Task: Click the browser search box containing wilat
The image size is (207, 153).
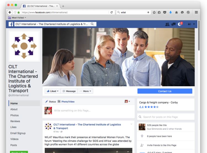Action: (133, 12)
